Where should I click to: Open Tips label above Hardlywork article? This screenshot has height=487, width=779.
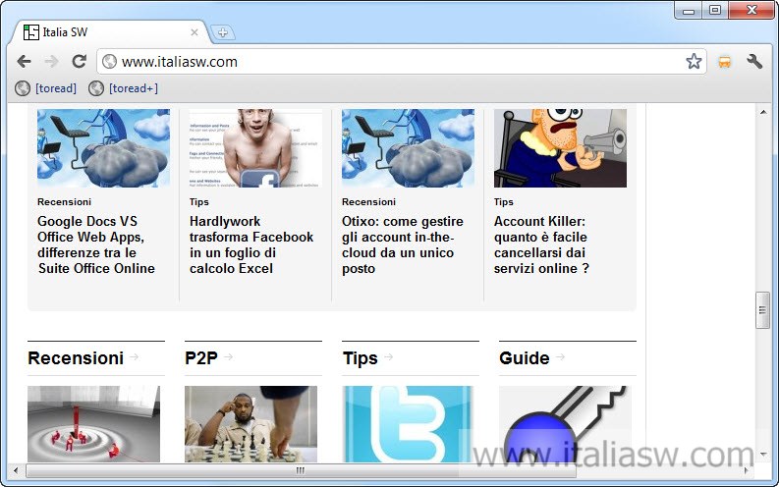point(198,202)
